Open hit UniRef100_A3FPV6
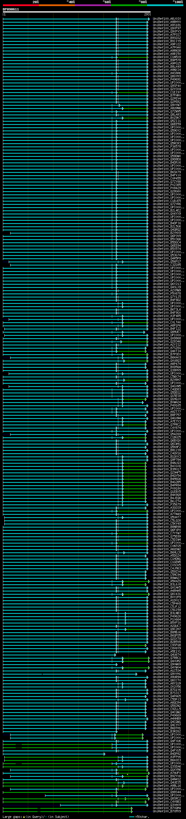 (x=167, y=757)
